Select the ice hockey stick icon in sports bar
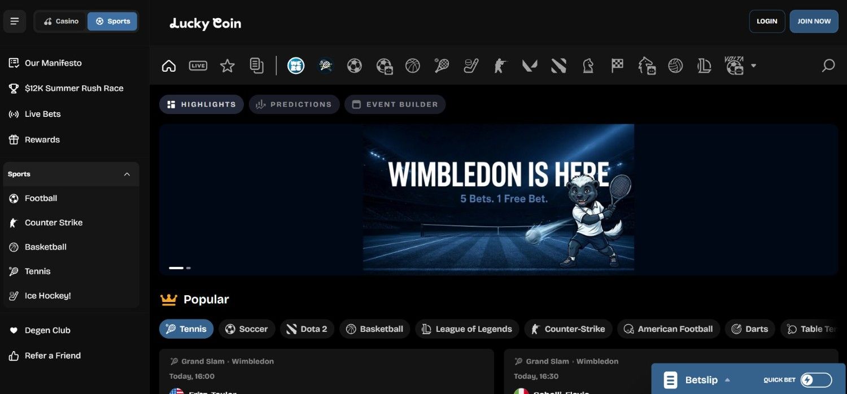The image size is (847, 394). pyautogui.click(x=471, y=66)
